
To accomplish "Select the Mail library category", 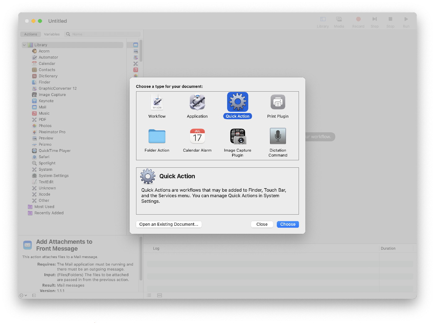I will (x=42, y=107).
